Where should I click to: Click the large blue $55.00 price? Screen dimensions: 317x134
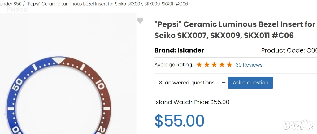pos(180,121)
